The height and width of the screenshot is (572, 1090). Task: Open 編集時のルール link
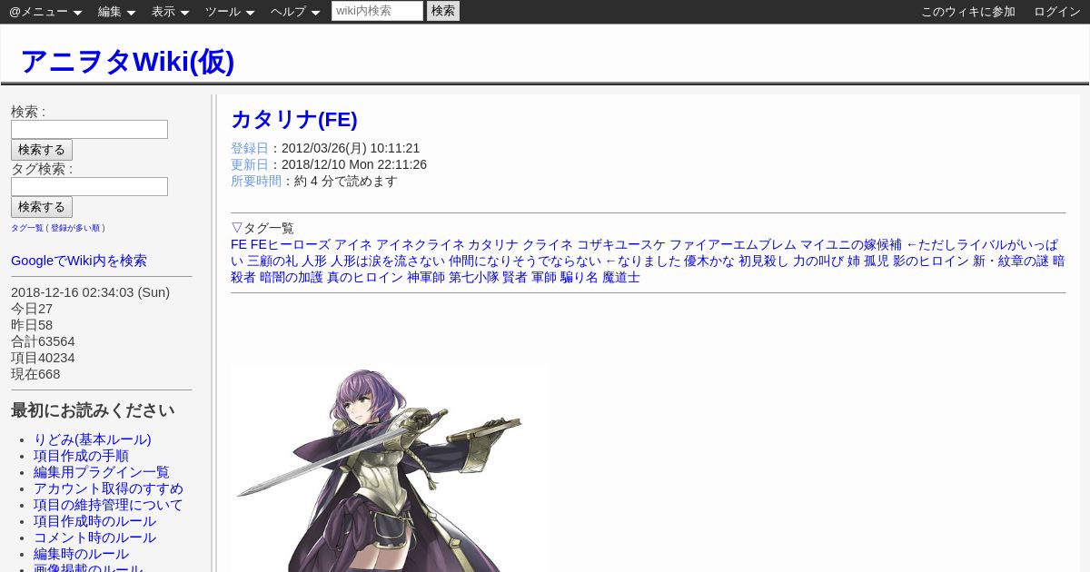(x=81, y=554)
